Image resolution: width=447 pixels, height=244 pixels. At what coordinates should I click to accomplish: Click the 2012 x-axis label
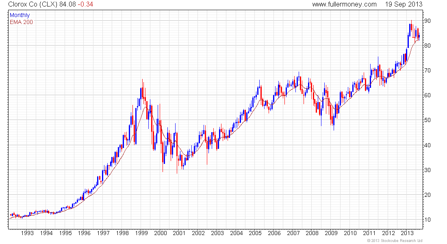click(388, 233)
